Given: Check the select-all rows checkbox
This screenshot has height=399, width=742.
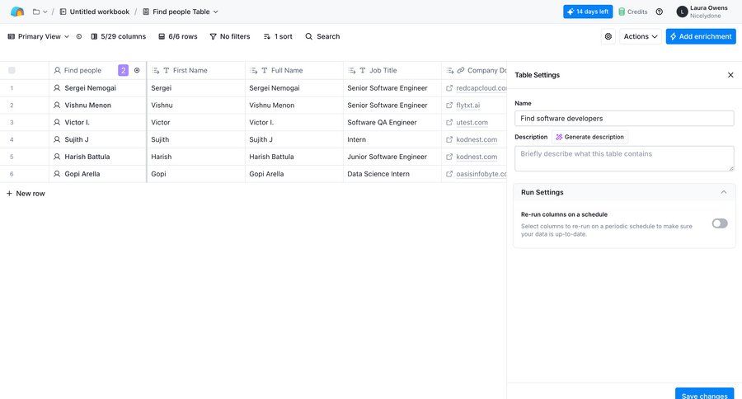Looking at the screenshot, I should (12, 71).
